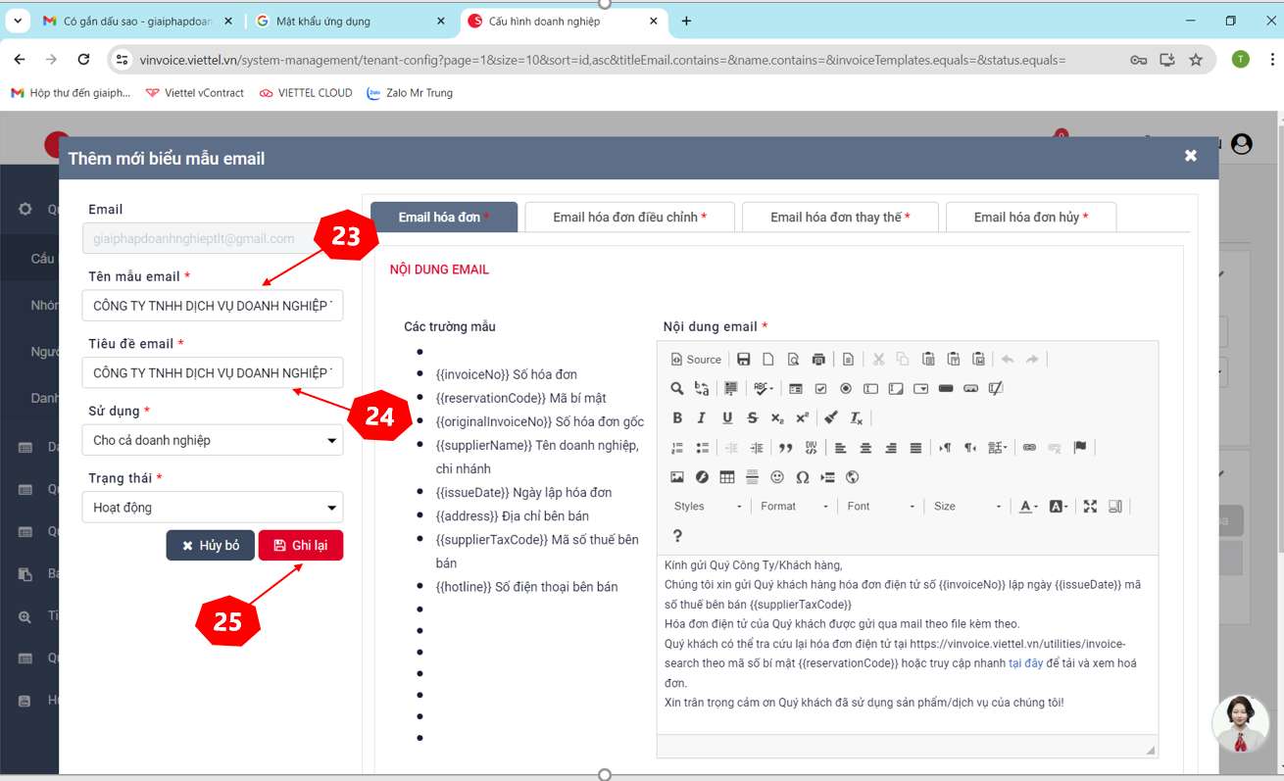Insert a numbered list

pyautogui.click(x=676, y=446)
